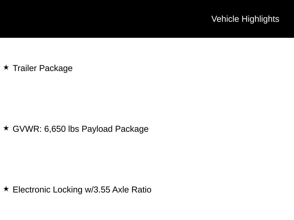Click the word "Vehicle" in the header

point(225,19)
